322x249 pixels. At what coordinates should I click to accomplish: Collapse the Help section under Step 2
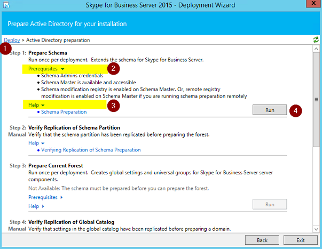pos(36,143)
